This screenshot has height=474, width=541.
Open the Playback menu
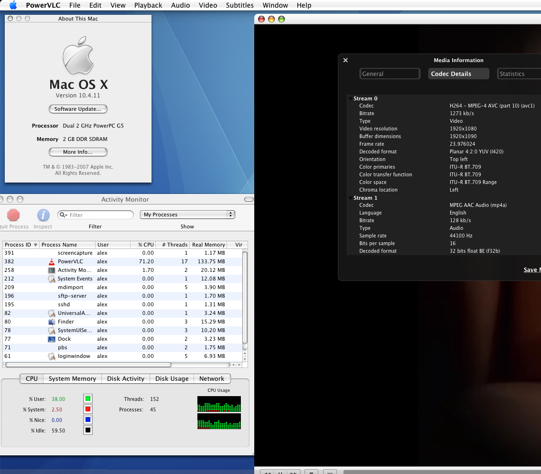click(x=148, y=5)
